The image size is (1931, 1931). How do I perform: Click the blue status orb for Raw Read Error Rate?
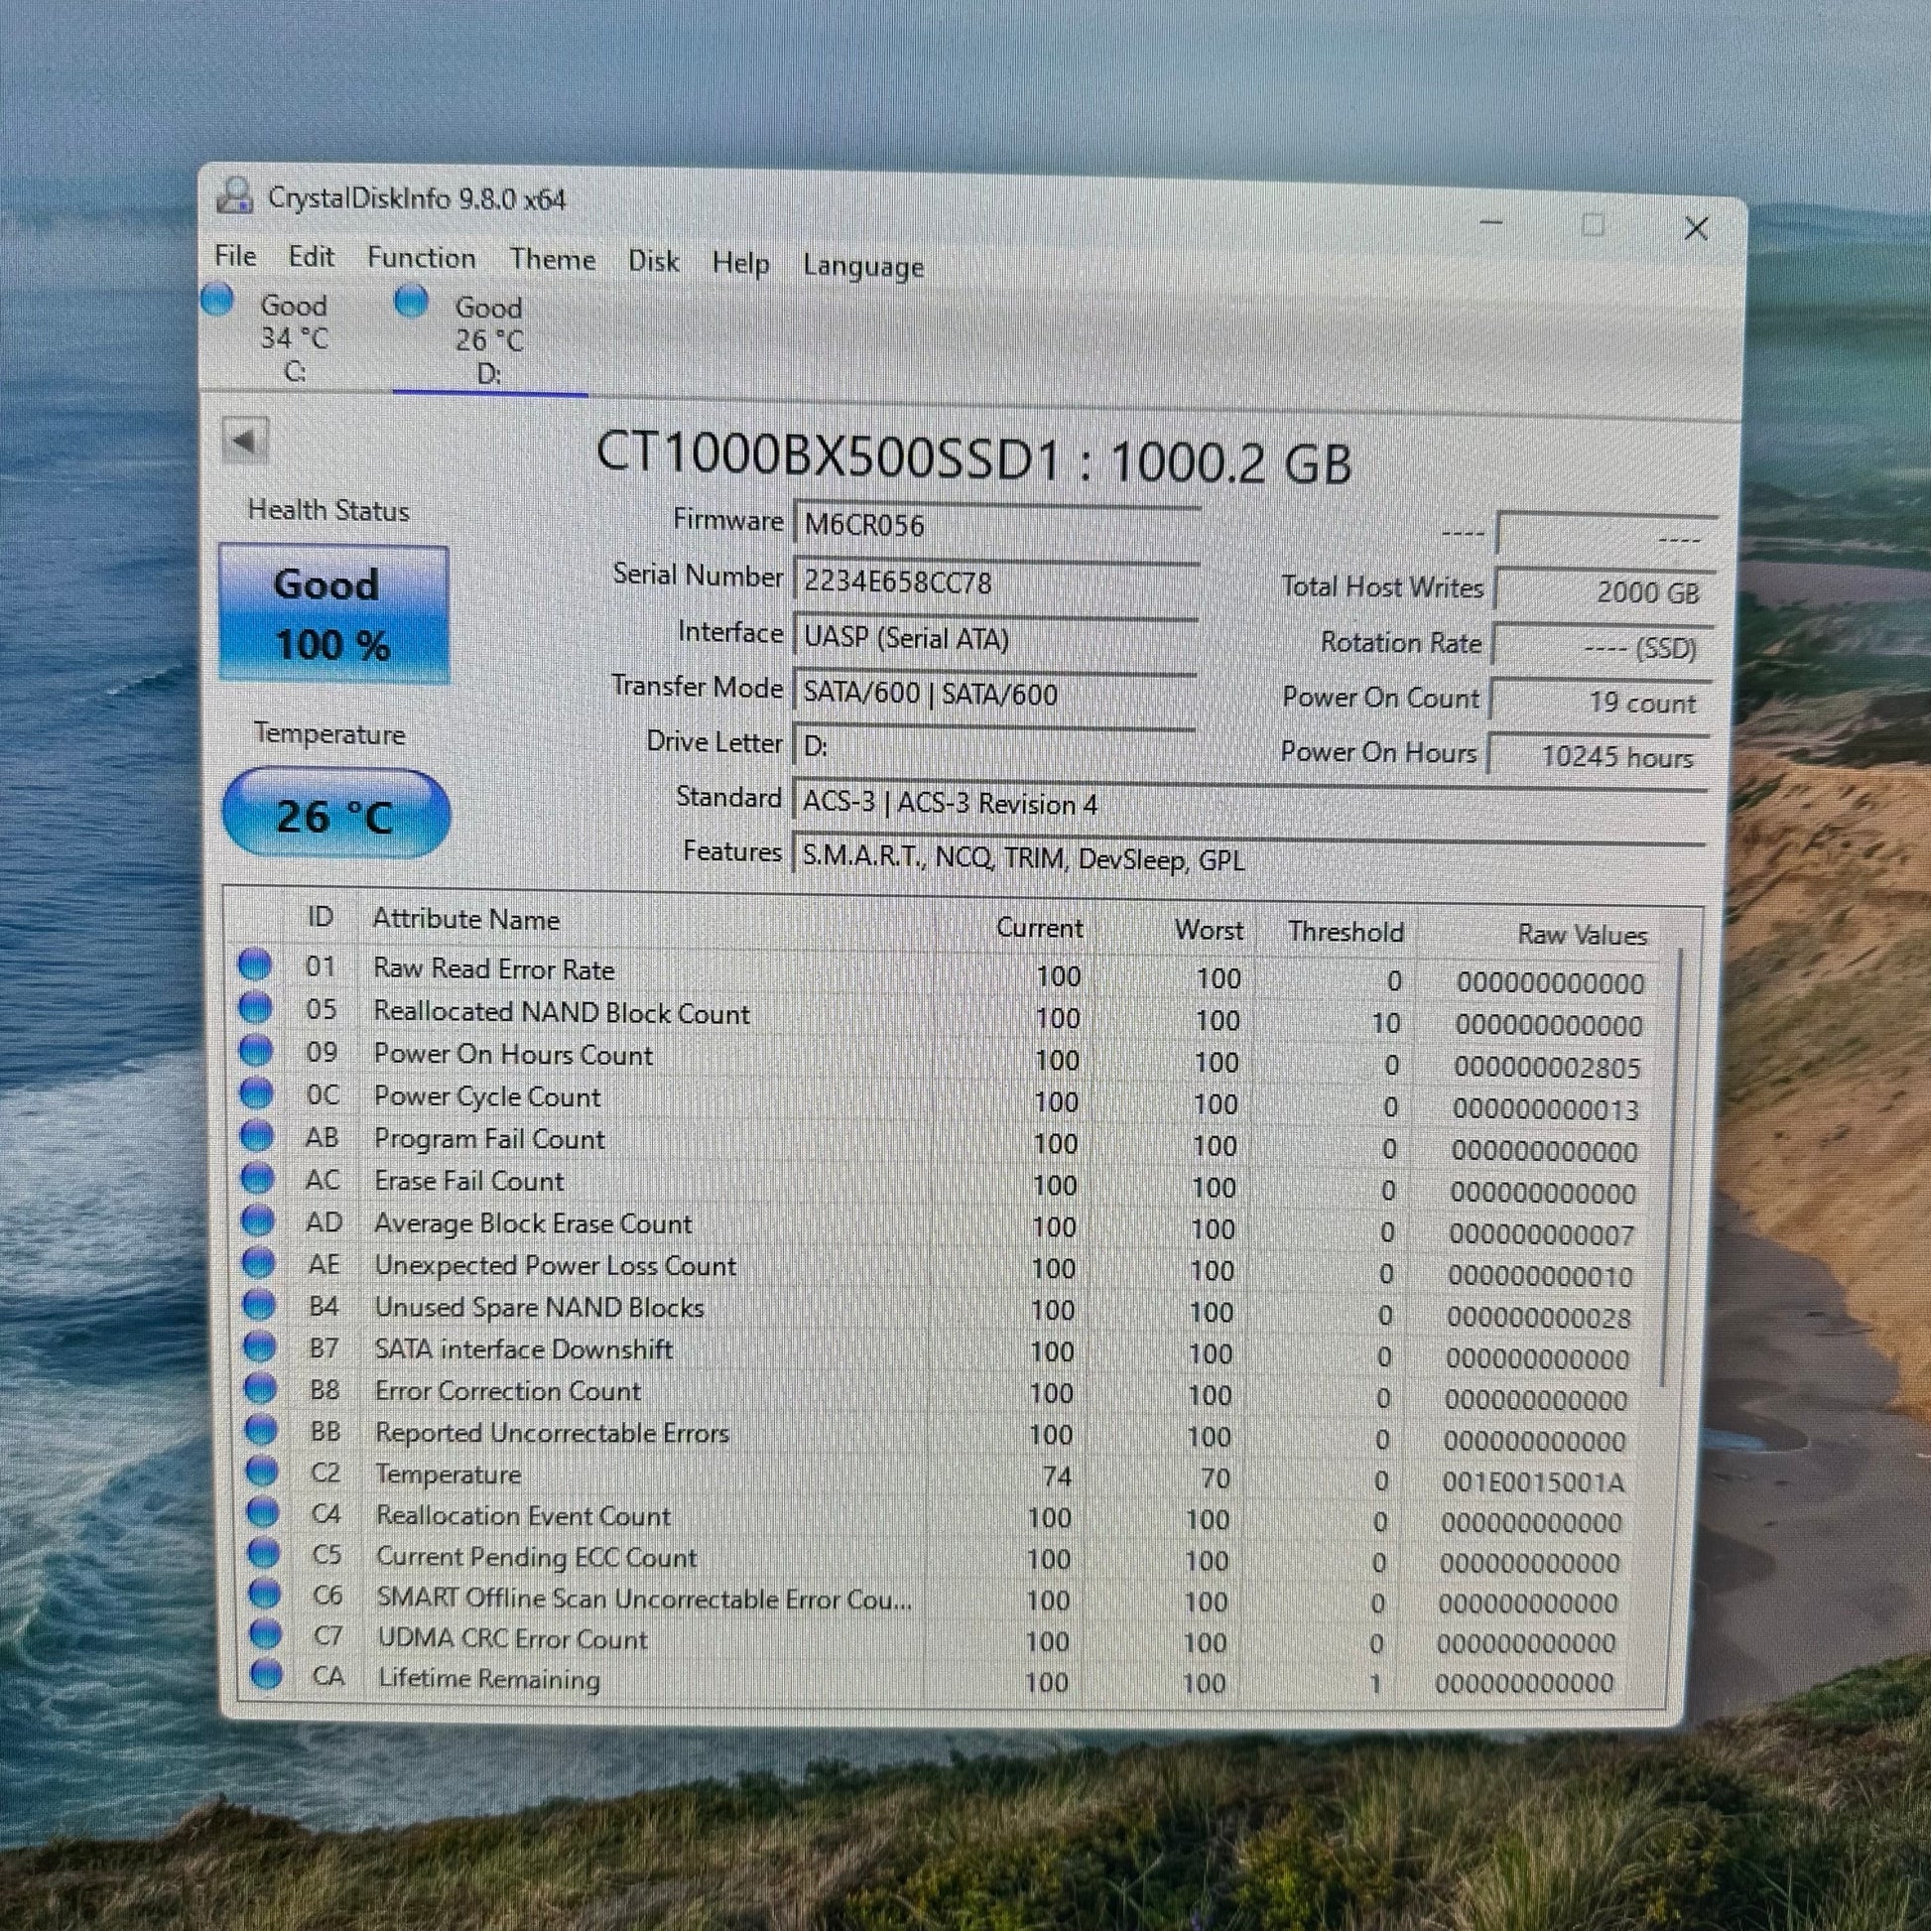(x=255, y=965)
